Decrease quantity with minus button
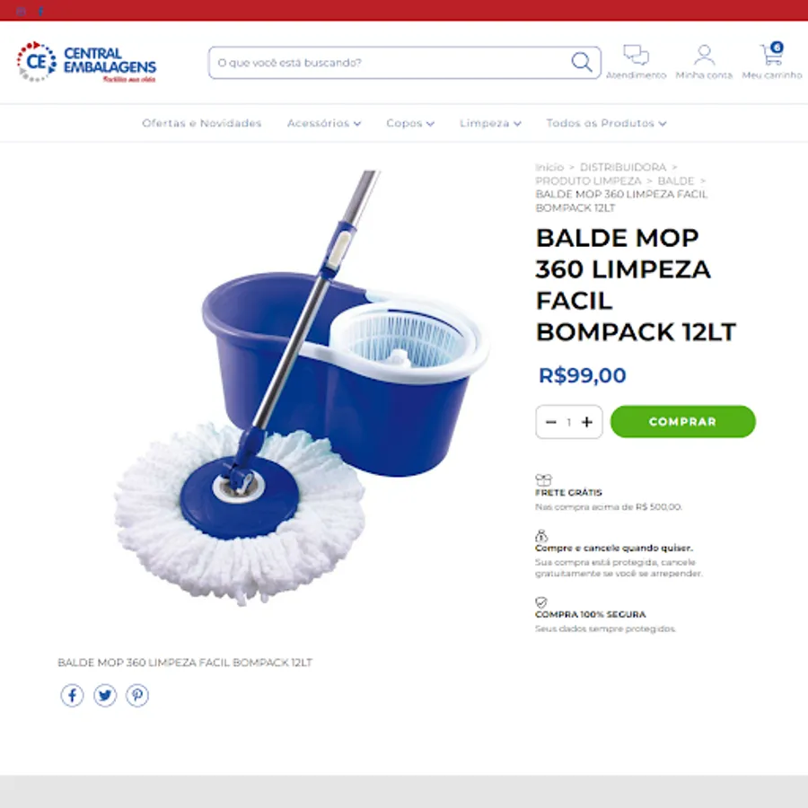 tap(551, 422)
